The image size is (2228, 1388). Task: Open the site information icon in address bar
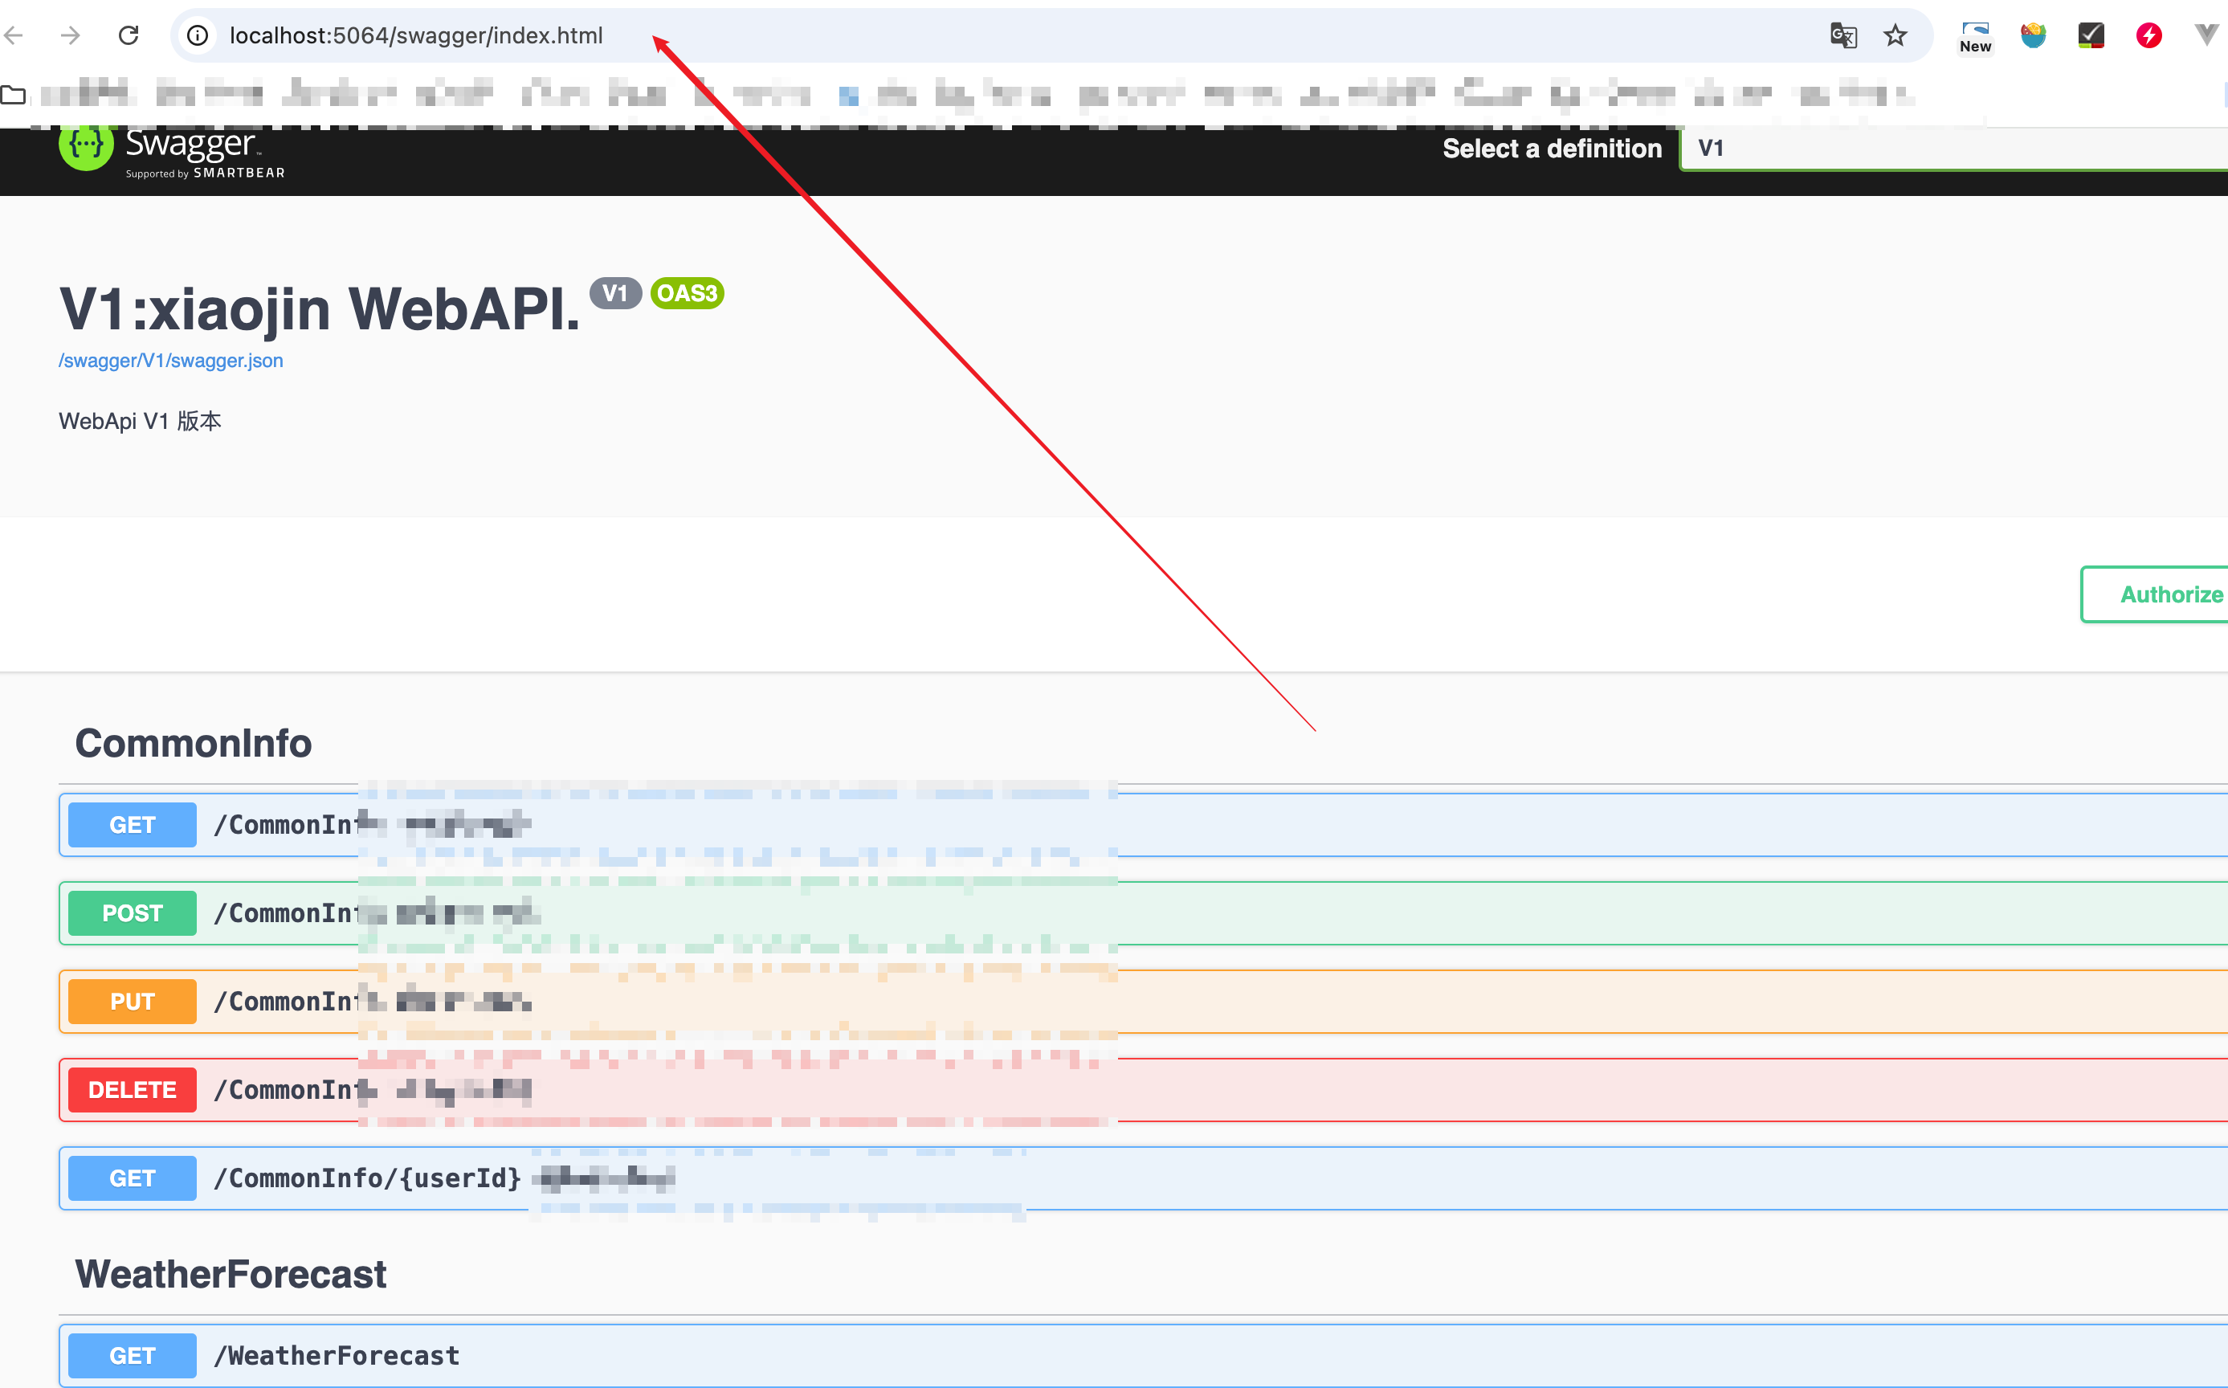click(x=198, y=35)
